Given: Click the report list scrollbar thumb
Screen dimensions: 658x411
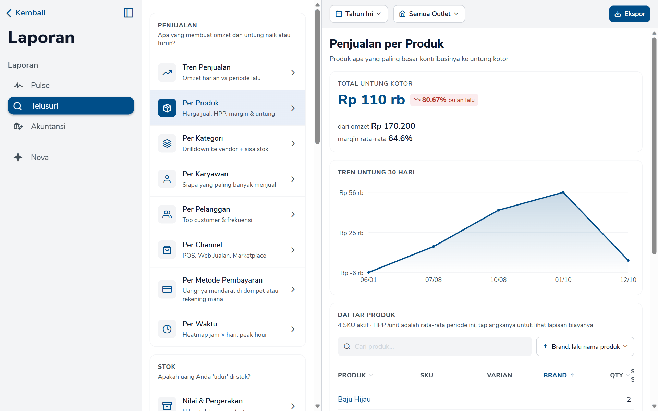Looking at the screenshot, I should (x=317, y=76).
